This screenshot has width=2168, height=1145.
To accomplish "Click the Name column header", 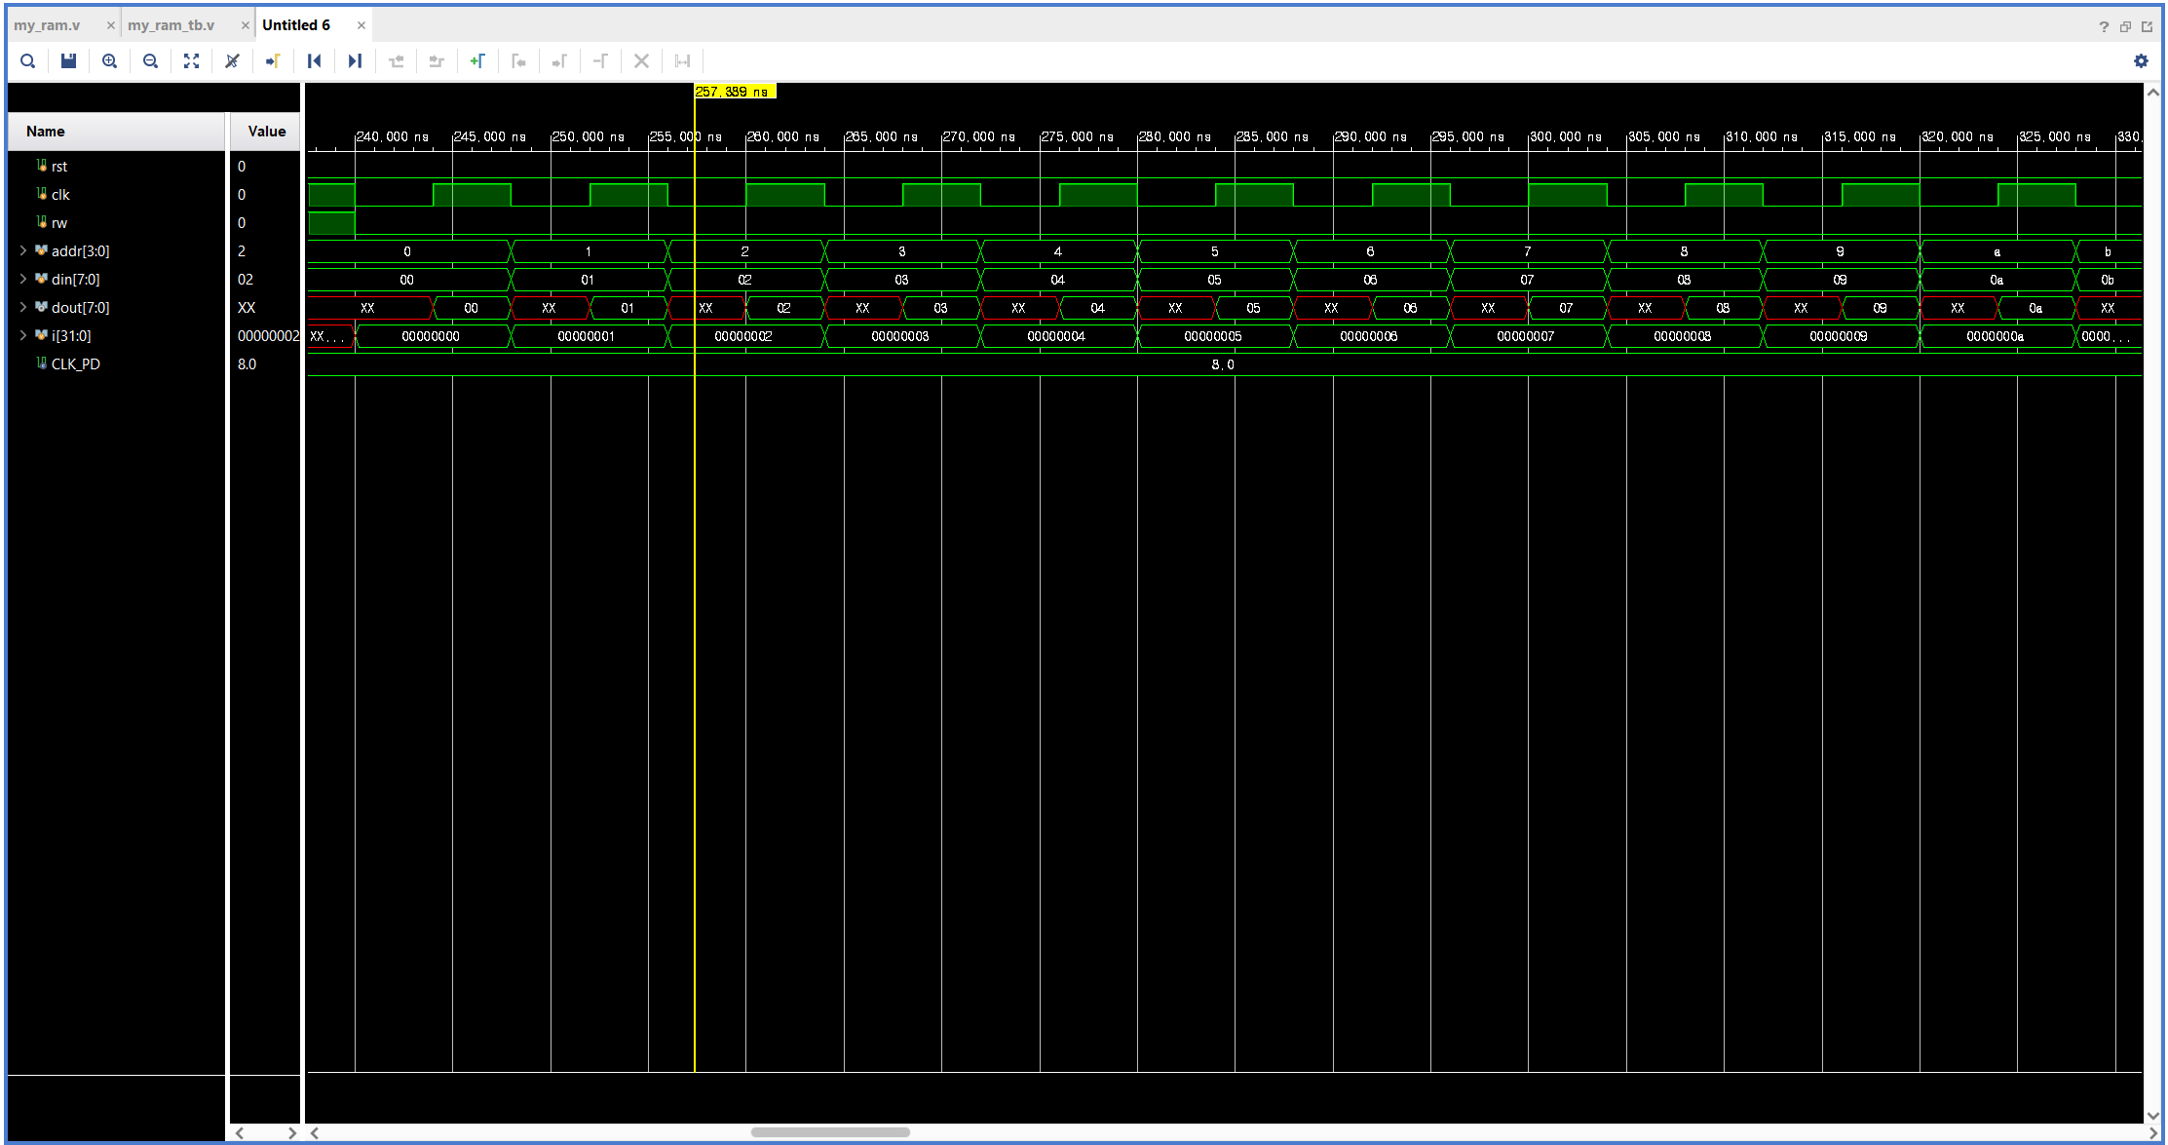I will pos(46,132).
